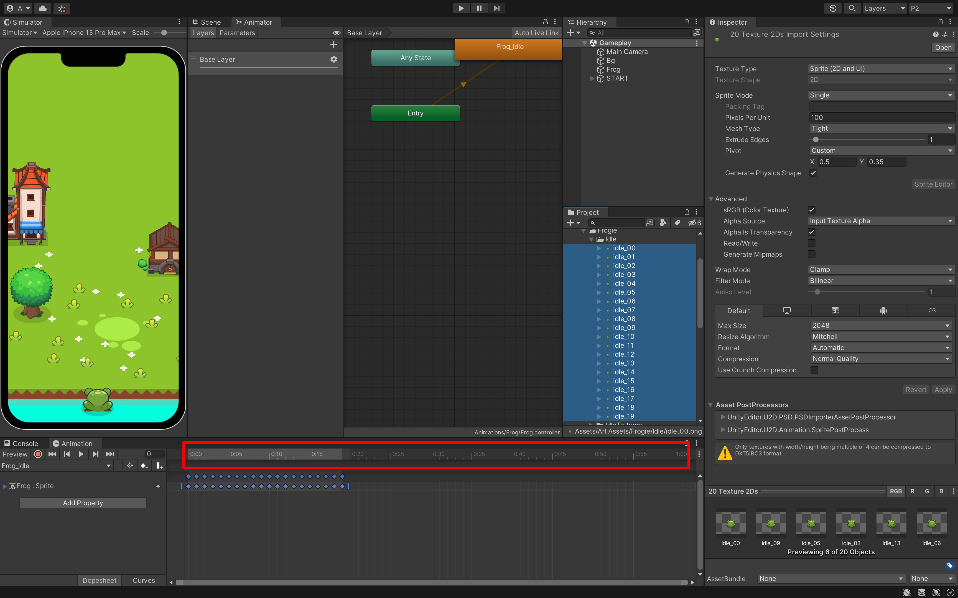Click the Add keyframe icon
The width and height of the screenshot is (958, 598).
144,466
